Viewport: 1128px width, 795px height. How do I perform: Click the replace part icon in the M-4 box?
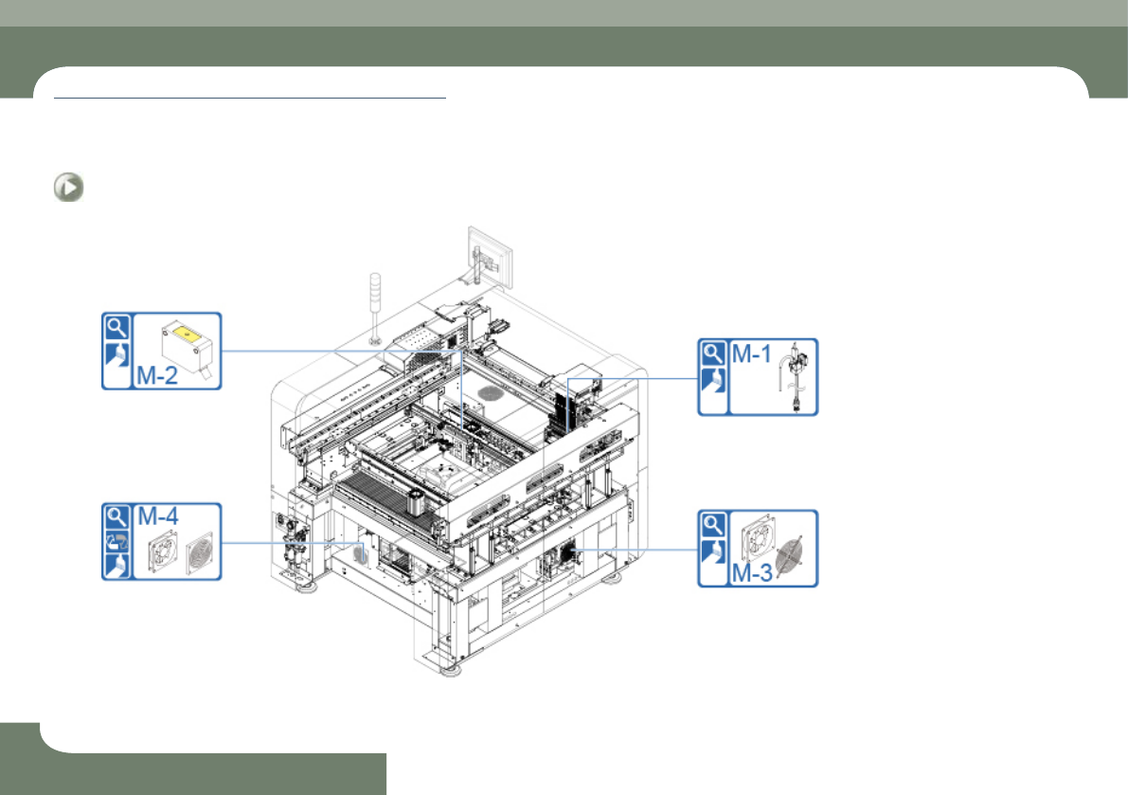coord(116,542)
